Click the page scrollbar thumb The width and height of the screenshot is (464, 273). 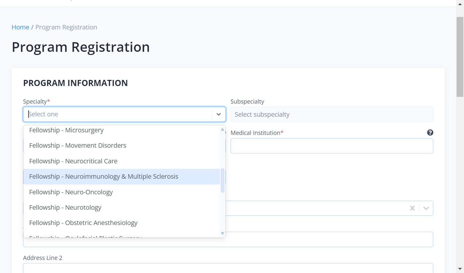(460, 57)
